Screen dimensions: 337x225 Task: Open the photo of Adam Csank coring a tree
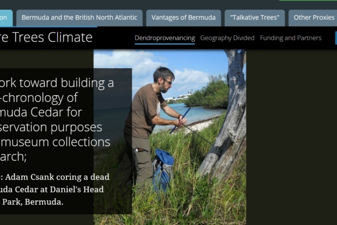[170, 137]
